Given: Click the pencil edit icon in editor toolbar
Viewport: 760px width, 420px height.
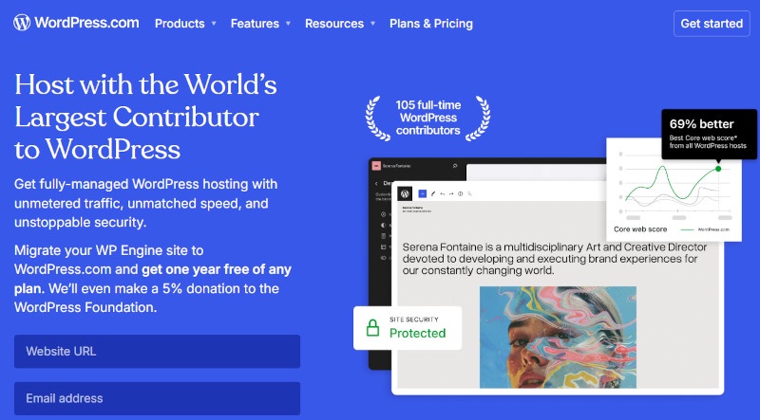Looking at the screenshot, I should tap(433, 193).
